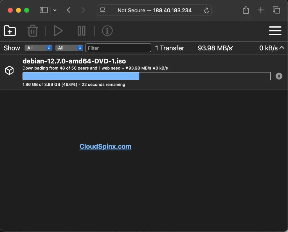Click inside the Filter text field
Image resolution: width=288 pixels, height=232 pixels.
click(118, 48)
